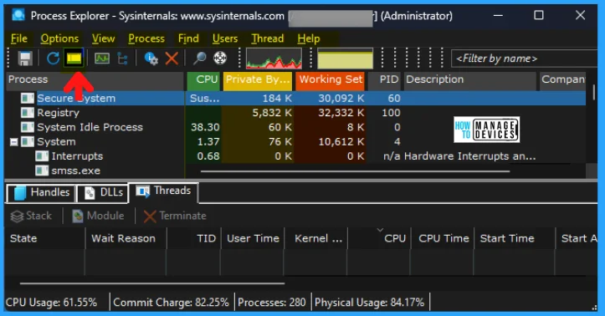The image size is (605, 316).
Task: Toggle the lower pane view icon
Action: (74, 59)
